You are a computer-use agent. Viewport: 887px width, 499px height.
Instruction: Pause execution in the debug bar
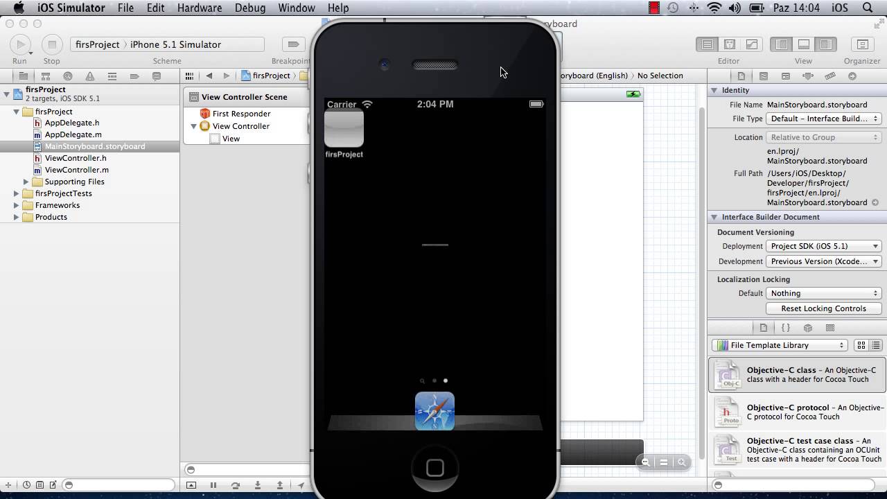pos(213,486)
